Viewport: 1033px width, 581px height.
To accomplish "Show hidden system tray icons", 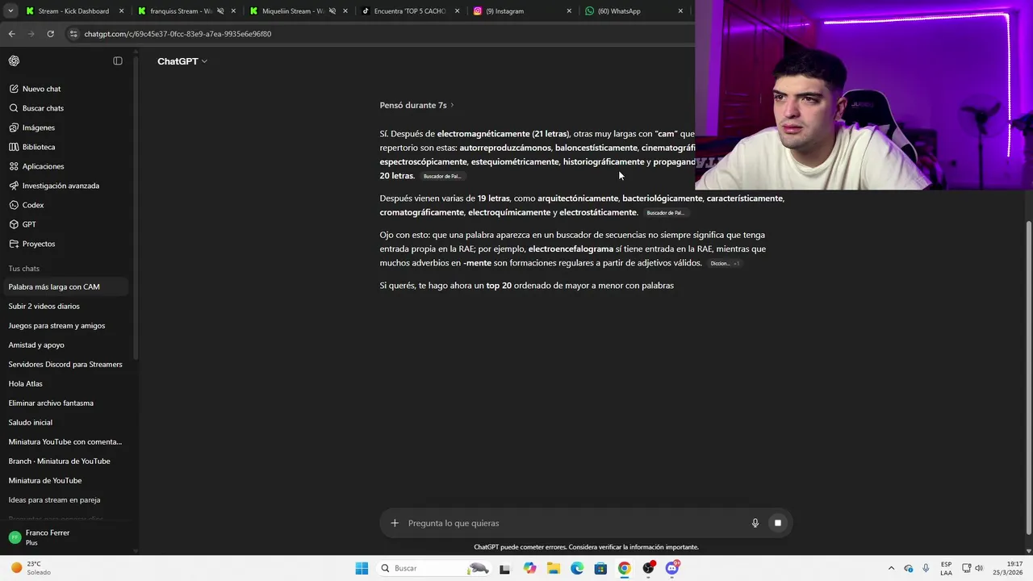I will point(891,568).
